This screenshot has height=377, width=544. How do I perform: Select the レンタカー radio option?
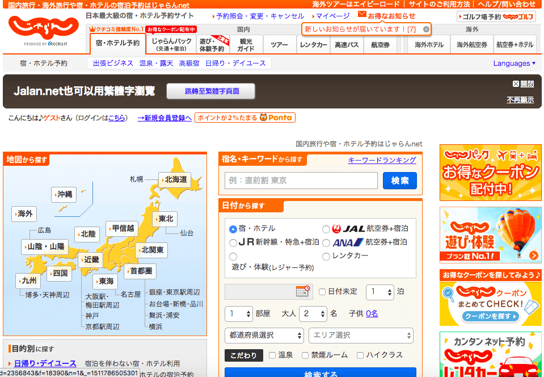326,257
